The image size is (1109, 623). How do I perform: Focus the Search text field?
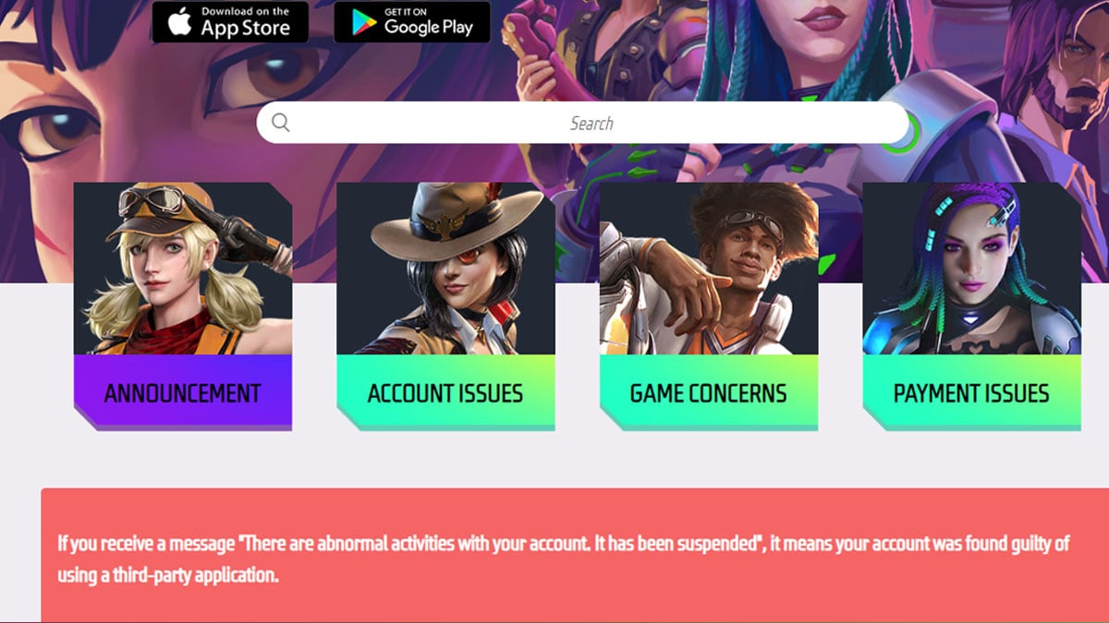(583, 123)
